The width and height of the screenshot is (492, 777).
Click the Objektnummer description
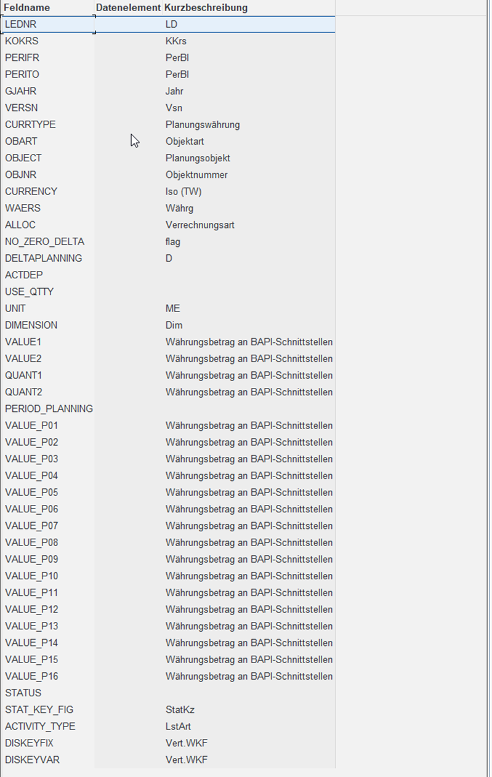[196, 175]
